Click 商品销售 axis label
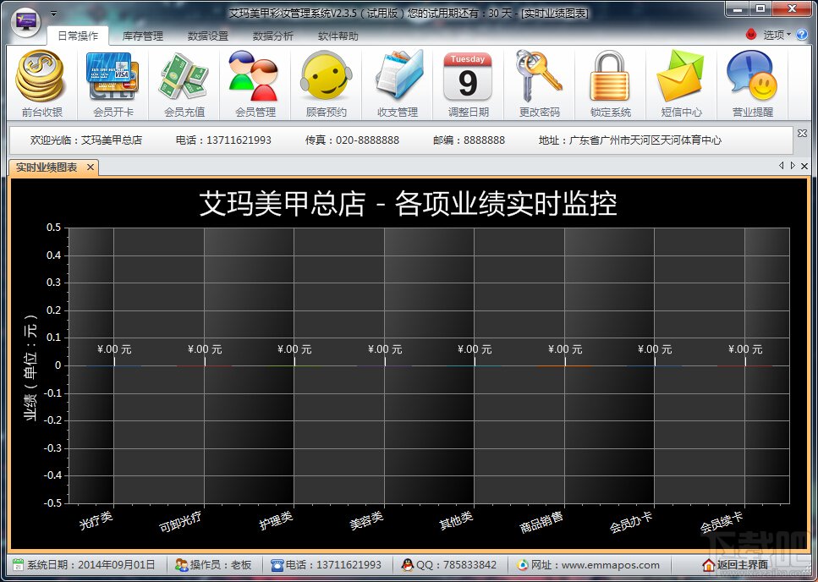This screenshot has width=818, height=582. click(541, 521)
